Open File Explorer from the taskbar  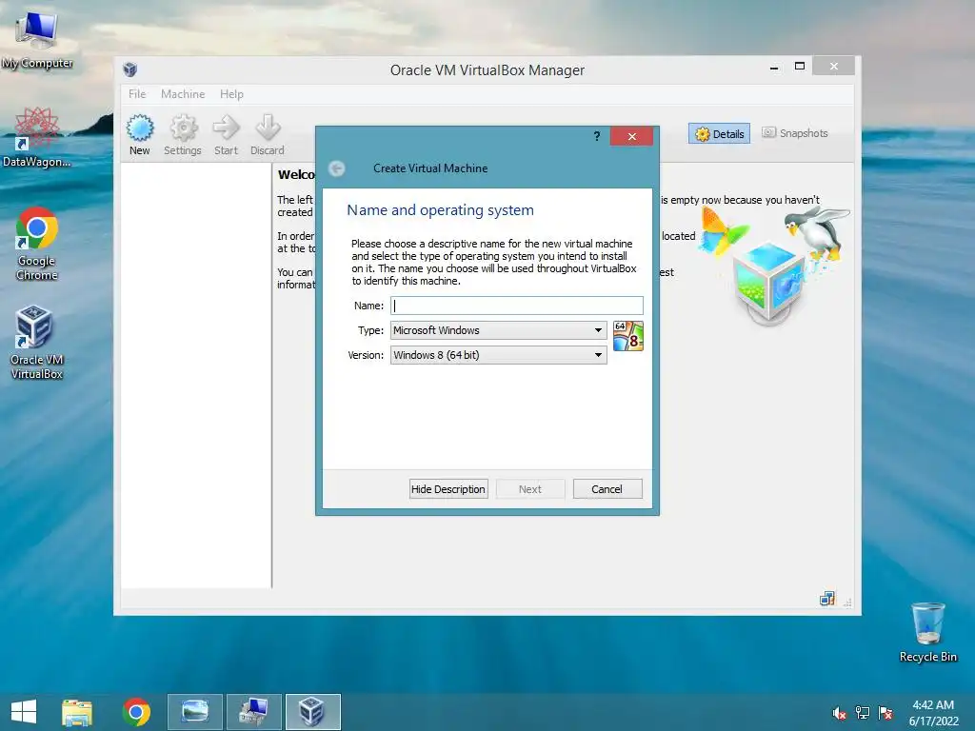coord(77,712)
